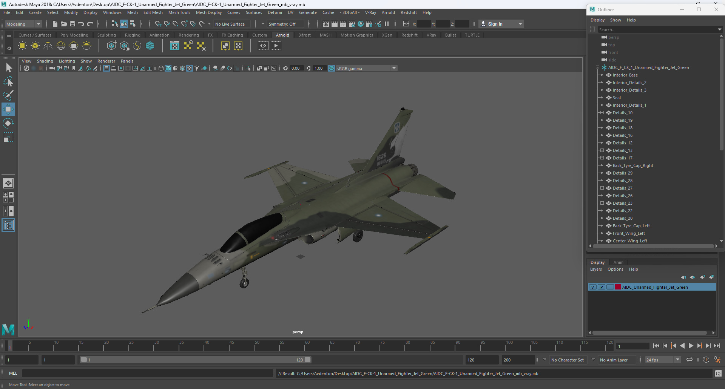Toggle textured display in viewport
This screenshot has height=389, width=725.
pos(190,68)
